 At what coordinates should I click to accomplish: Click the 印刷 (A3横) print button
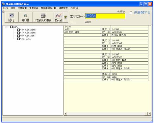pos(43,17)
